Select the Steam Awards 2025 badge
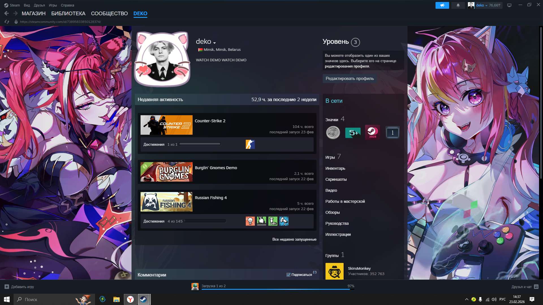 click(372, 132)
